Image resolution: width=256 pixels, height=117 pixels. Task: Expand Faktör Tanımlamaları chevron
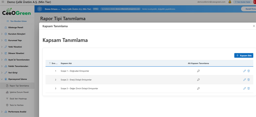click(2, 66)
